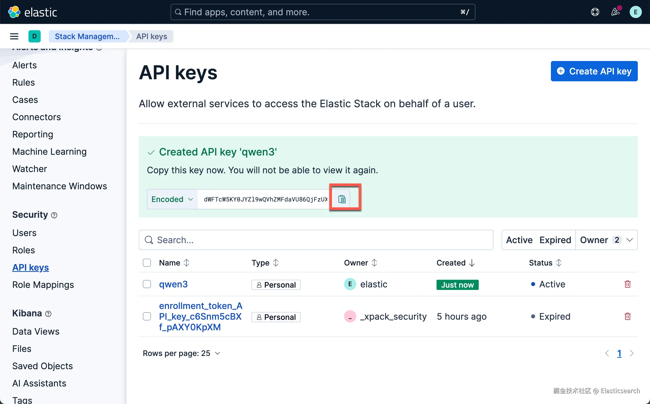
Task: Toggle the select-all header checkbox
Action: click(147, 263)
